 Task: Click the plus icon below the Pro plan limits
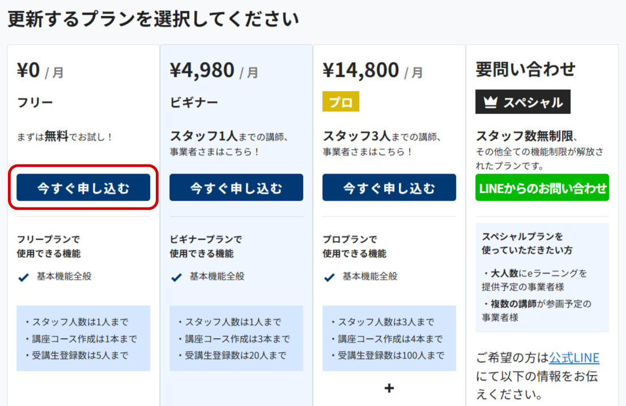389,388
